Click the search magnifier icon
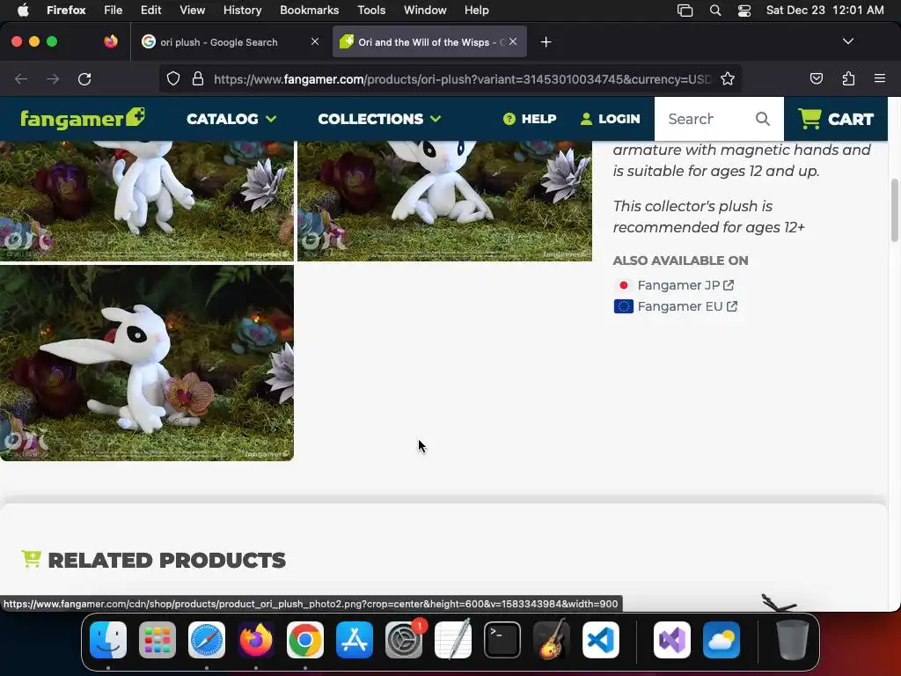901x676 pixels. [x=763, y=119]
